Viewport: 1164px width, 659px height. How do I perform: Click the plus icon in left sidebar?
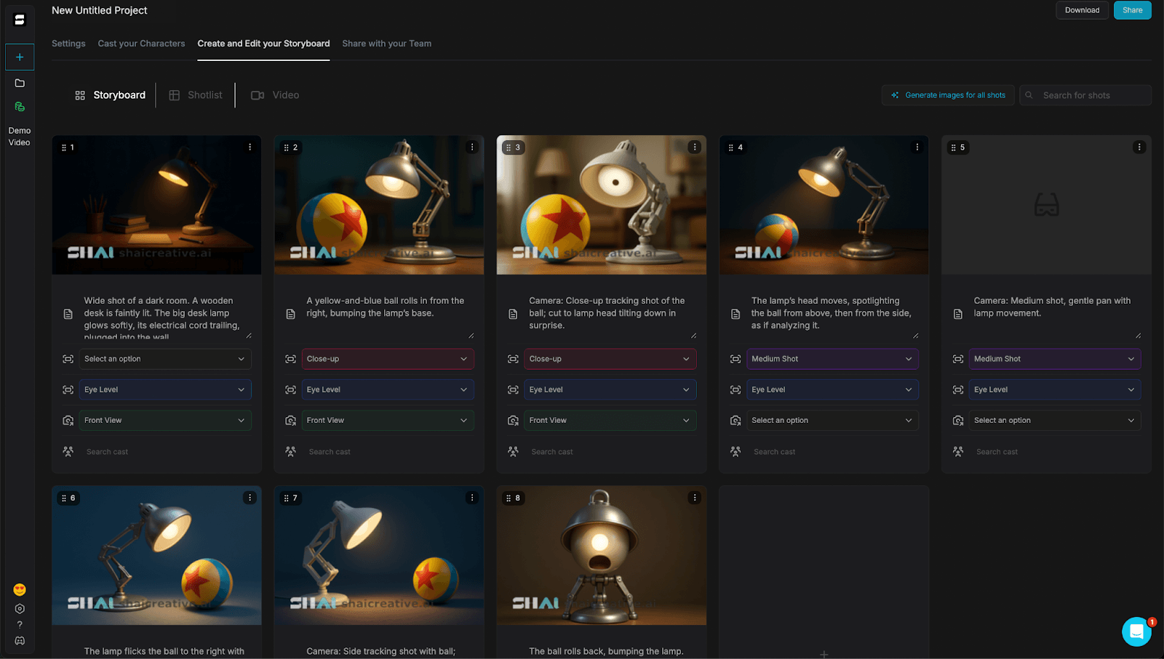[20, 57]
